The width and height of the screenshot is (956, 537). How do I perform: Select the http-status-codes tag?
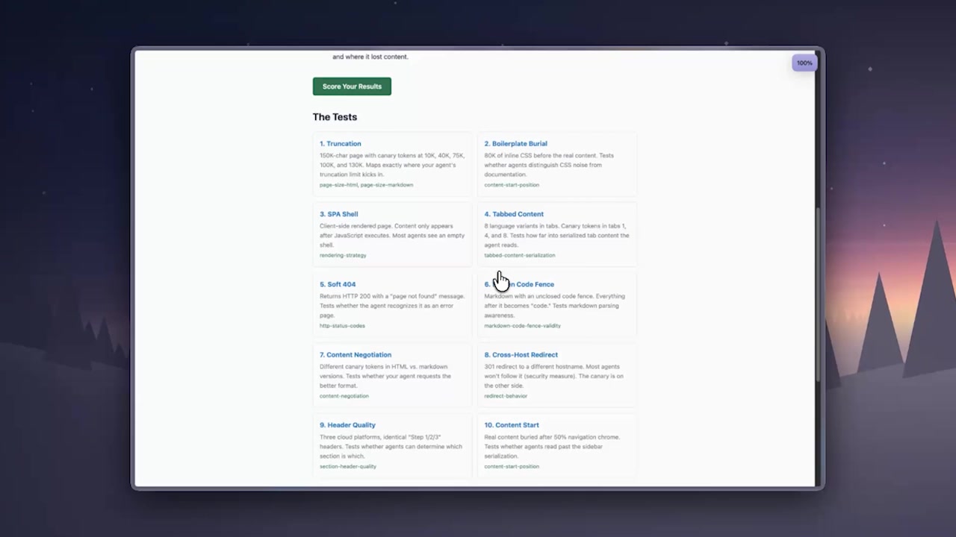(x=342, y=325)
